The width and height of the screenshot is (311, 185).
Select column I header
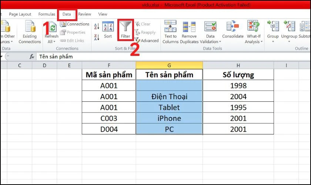pos(286,65)
